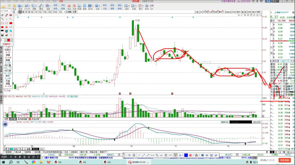Open dropdown arrow beside the pen toolbar icon
This screenshot has width=295, height=165.
(x=43, y=6)
